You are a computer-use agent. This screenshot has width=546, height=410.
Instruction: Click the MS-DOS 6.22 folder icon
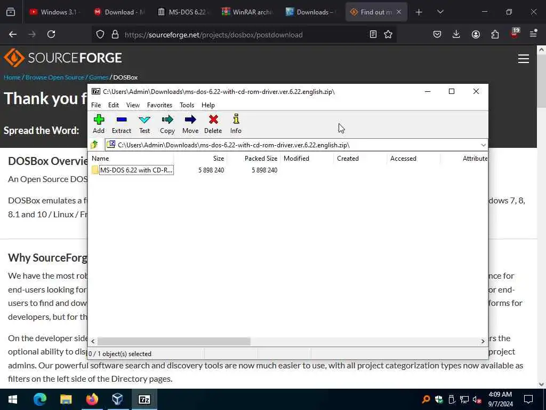95,170
